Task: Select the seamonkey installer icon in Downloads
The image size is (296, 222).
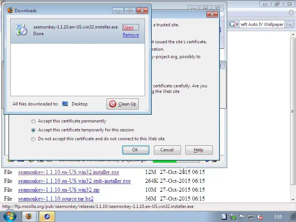Action: click(x=21, y=30)
